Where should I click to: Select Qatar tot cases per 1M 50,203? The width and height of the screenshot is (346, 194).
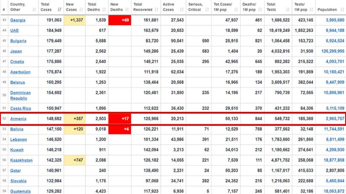232,171
